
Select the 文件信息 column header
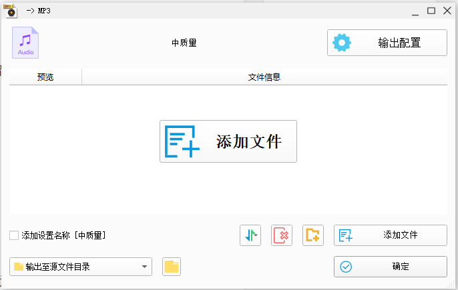(x=264, y=77)
